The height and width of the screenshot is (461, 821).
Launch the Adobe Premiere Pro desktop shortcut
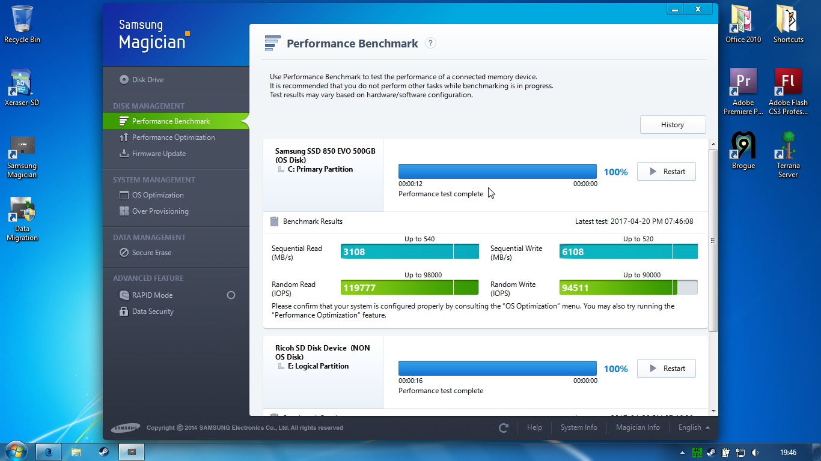743,92
